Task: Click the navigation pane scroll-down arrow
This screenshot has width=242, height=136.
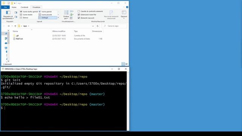Action: tap(8, 61)
